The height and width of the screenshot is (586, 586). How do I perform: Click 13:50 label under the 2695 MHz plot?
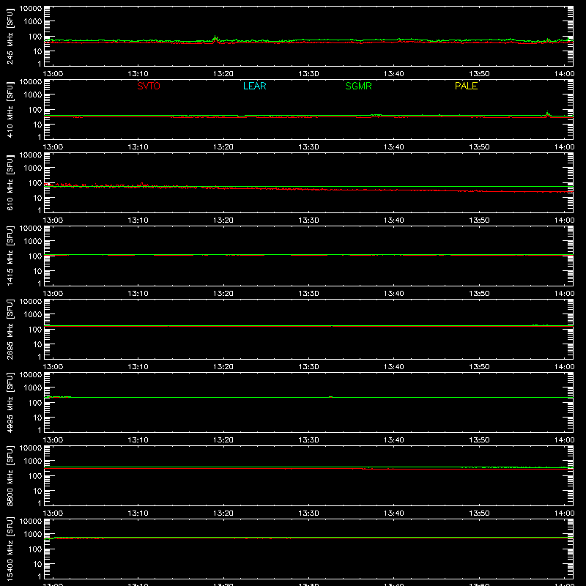[x=479, y=367]
